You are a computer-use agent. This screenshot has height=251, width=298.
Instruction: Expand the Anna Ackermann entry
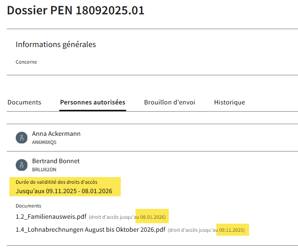click(x=56, y=134)
